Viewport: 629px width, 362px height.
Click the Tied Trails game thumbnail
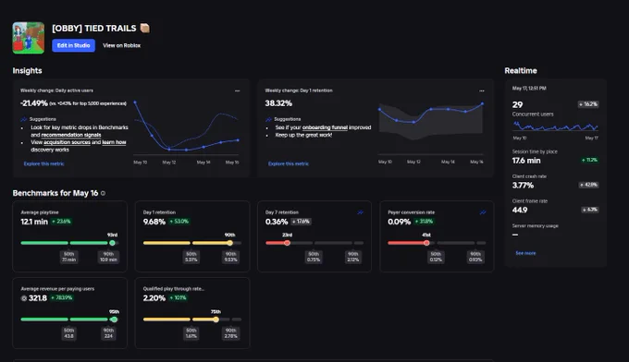(28, 38)
